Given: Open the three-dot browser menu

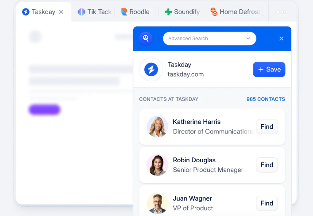Looking at the screenshot, I should pos(282,12).
